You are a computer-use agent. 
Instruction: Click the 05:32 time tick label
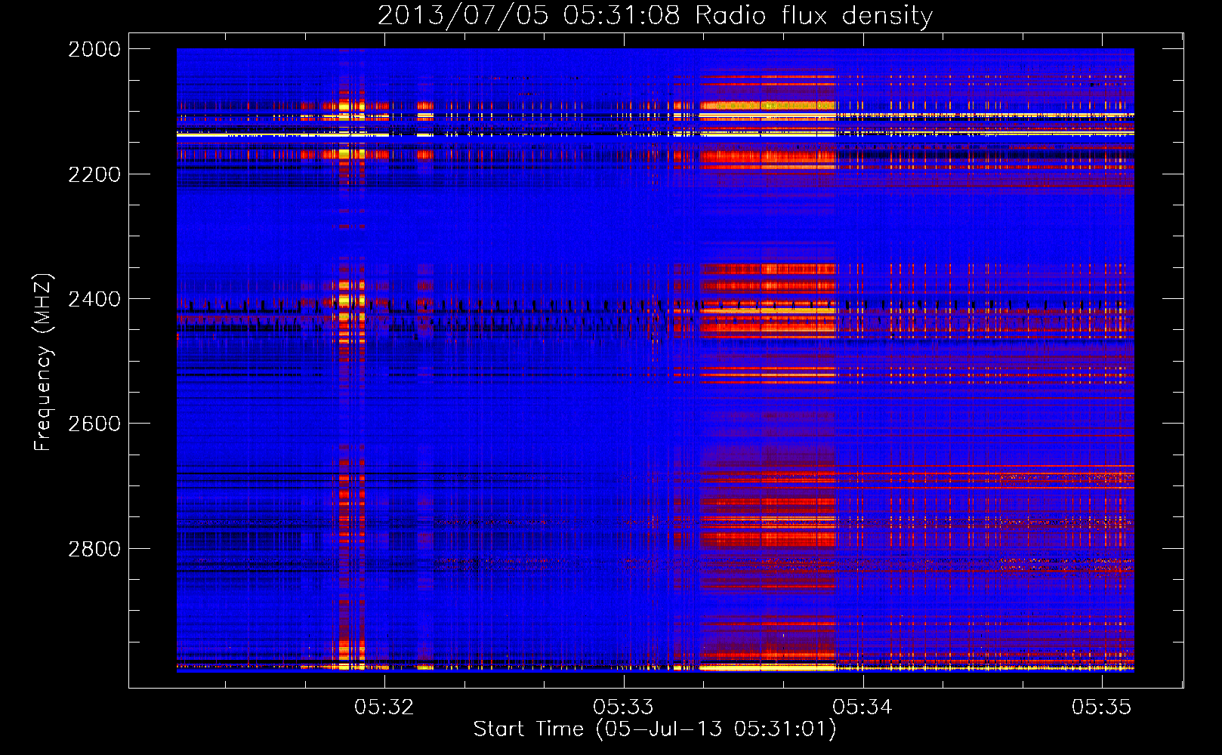(x=384, y=707)
